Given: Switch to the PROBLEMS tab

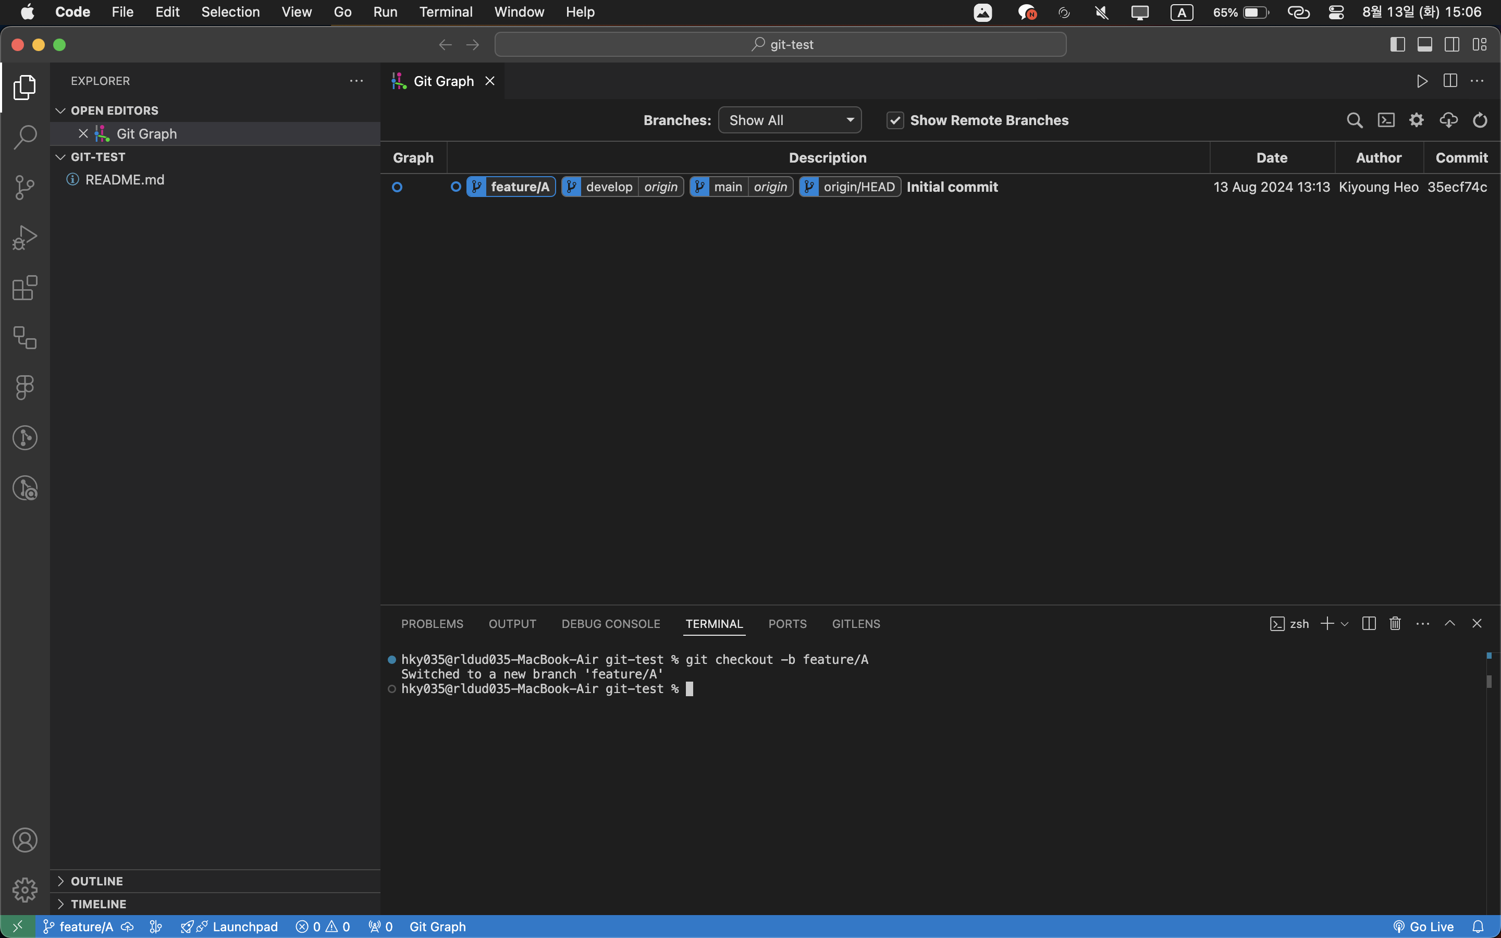Looking at the screenshot, I should (x=432, y=624).
